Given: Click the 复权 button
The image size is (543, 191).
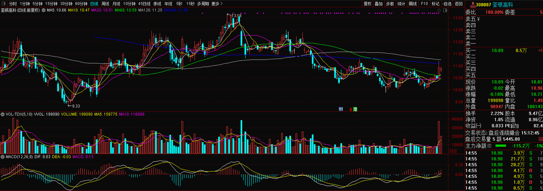Looking at the screenshot, I should tap(367, 4).
